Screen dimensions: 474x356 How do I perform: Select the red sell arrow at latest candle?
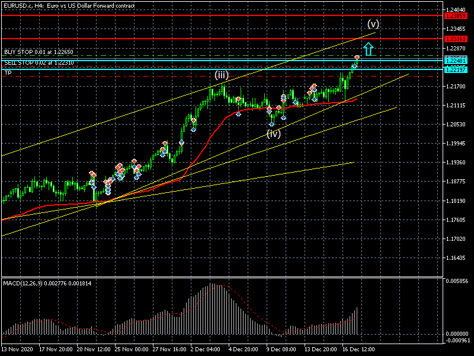coord(357,57)
